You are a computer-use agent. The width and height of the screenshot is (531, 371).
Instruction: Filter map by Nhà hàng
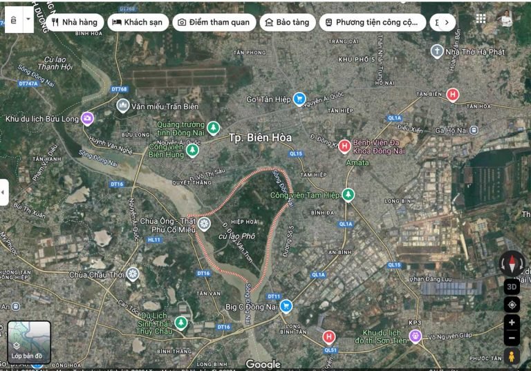[74, 22]
